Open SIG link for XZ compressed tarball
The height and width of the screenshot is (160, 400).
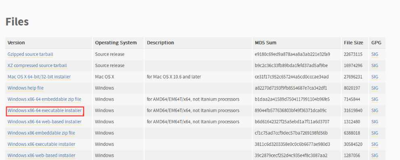pyautogui.click(x=375, y=65)
